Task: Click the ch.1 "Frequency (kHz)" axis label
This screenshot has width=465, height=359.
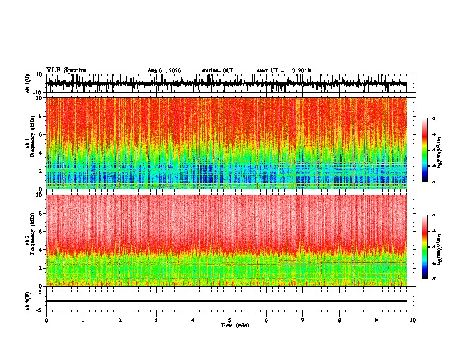Action: 32,136
